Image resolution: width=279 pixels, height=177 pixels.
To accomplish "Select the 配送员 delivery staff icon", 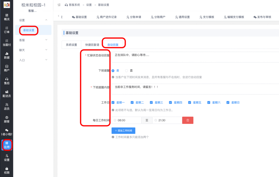I will [6, 94].
